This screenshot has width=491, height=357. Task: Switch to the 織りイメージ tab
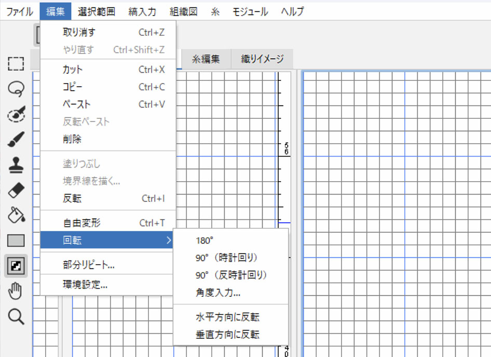(x=262, y=59)
